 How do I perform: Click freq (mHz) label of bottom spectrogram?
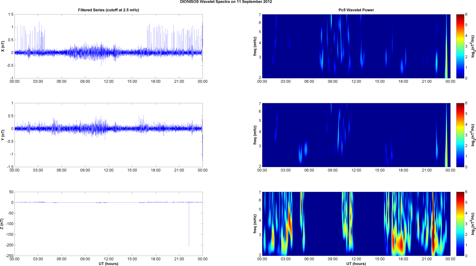click(x=255, y=224)
